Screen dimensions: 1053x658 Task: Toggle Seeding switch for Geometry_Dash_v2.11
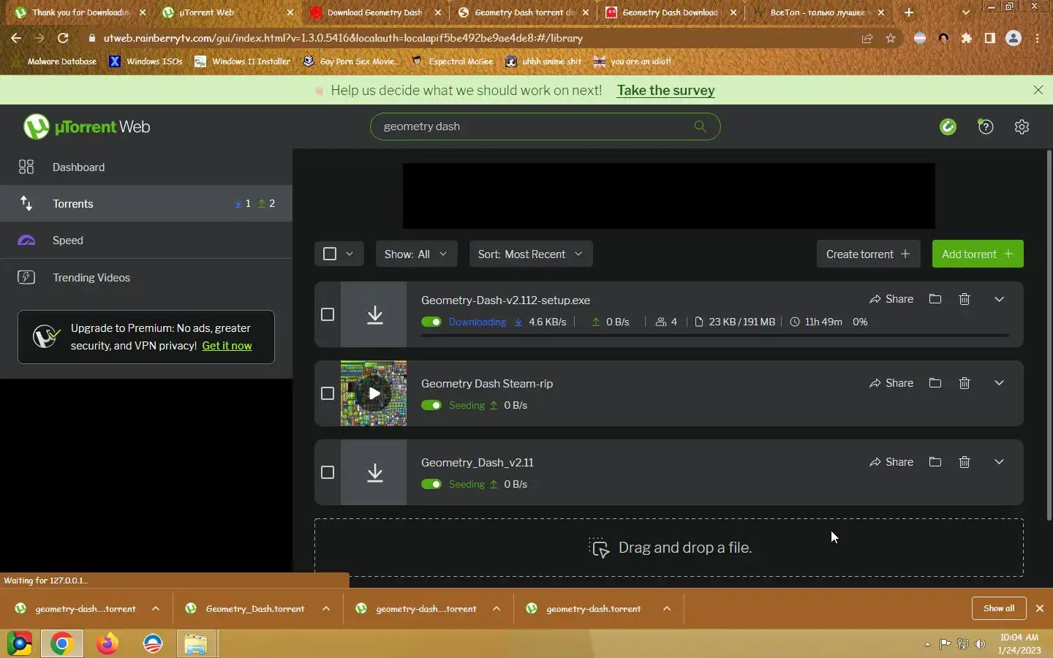pyautogui.click(x=431, y=484)
